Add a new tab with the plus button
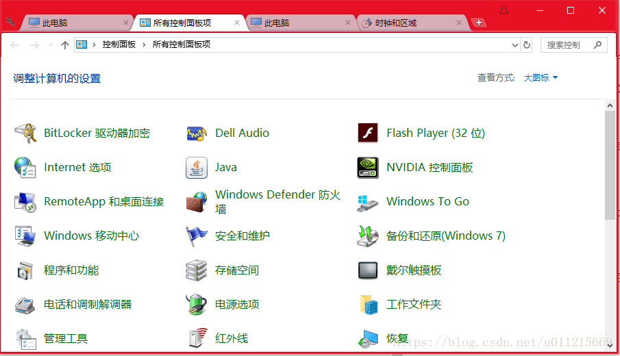The width and height of the screenshot is (620, 356). pyautogui.click(x=478, y=23)
